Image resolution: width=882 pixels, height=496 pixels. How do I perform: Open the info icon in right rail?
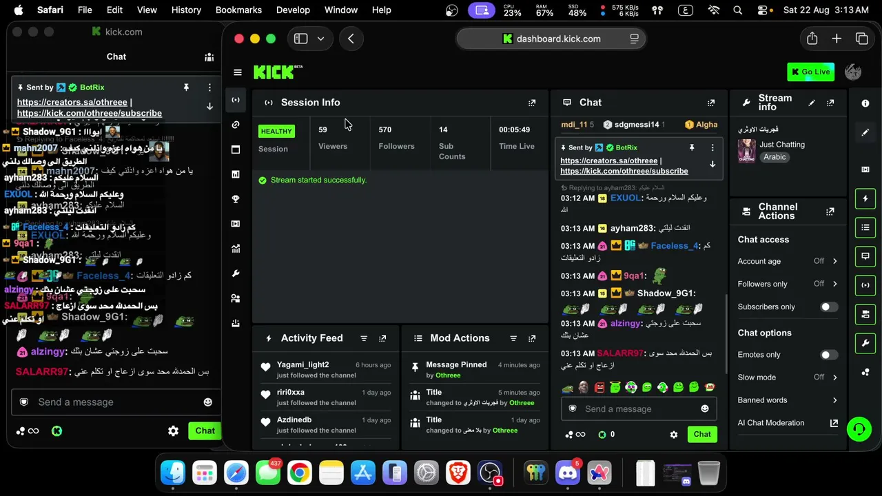(865, 103)
